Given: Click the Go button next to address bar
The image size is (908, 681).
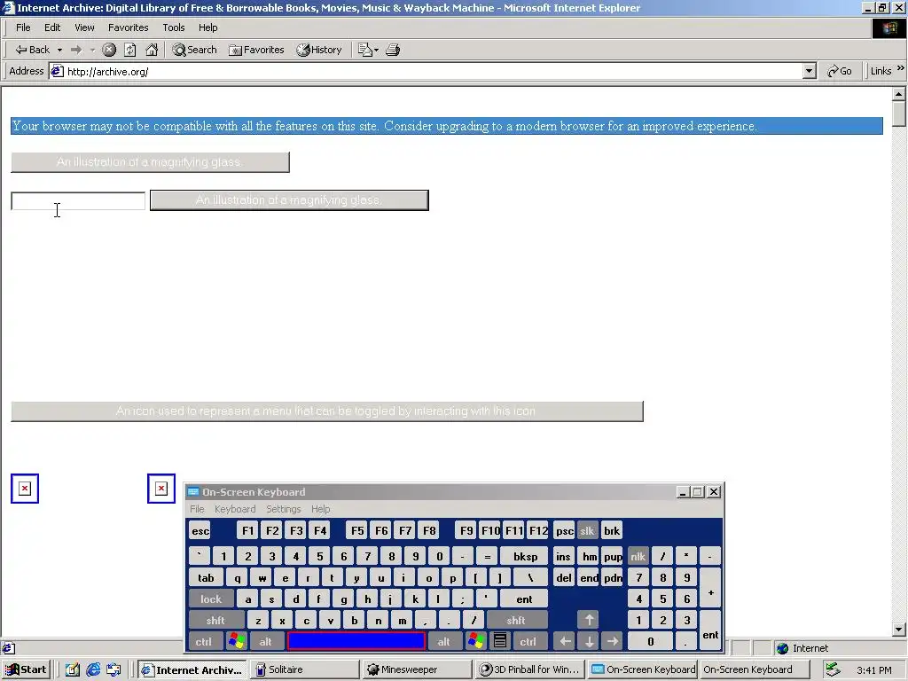Looking at the screenshot, I should click(x=840, y=71).
